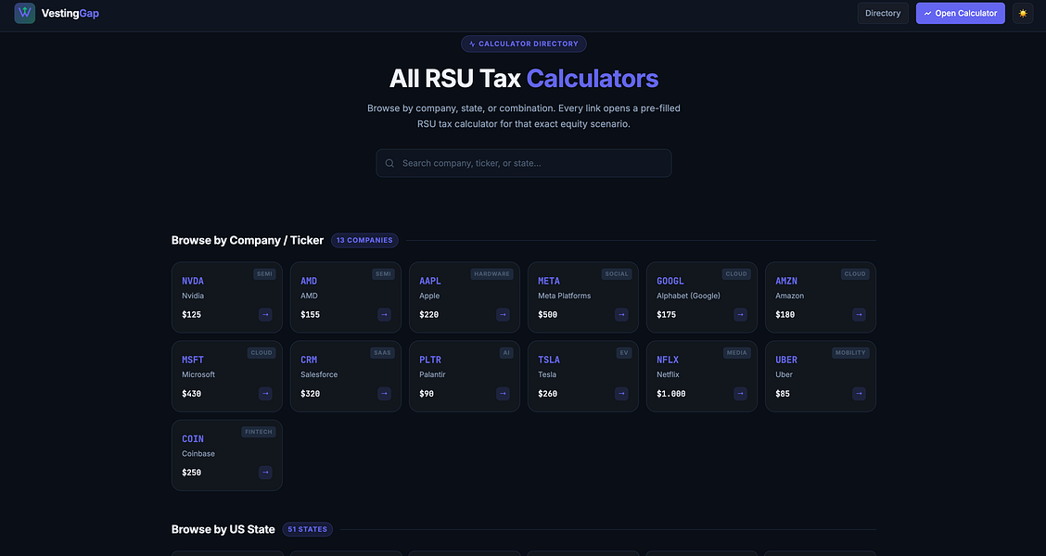Click the Browse by Company / Ticker heading
Screen dimensions: 1046x556
(248, 240)
